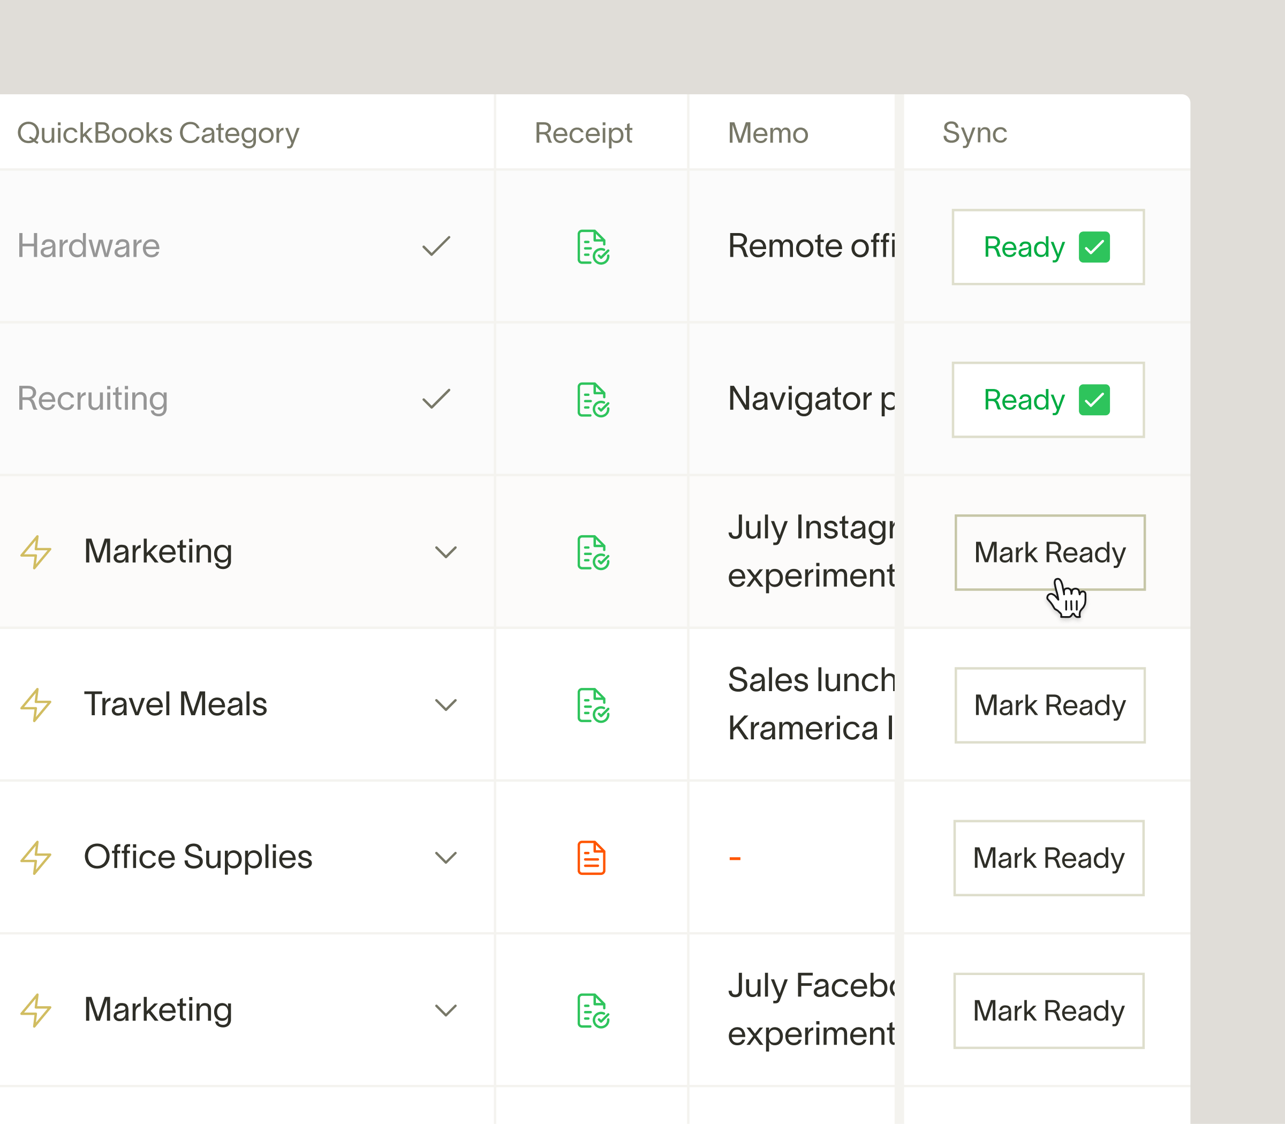This screenshot has width=1285, height=1124.
Task: Select the lightning icon next to Office Supplies
Action: click(x=36, y=857)
